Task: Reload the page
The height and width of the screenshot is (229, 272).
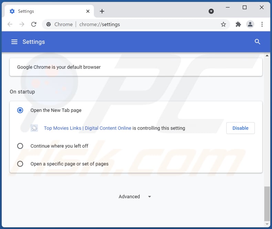Action: [x=34, y=24]
